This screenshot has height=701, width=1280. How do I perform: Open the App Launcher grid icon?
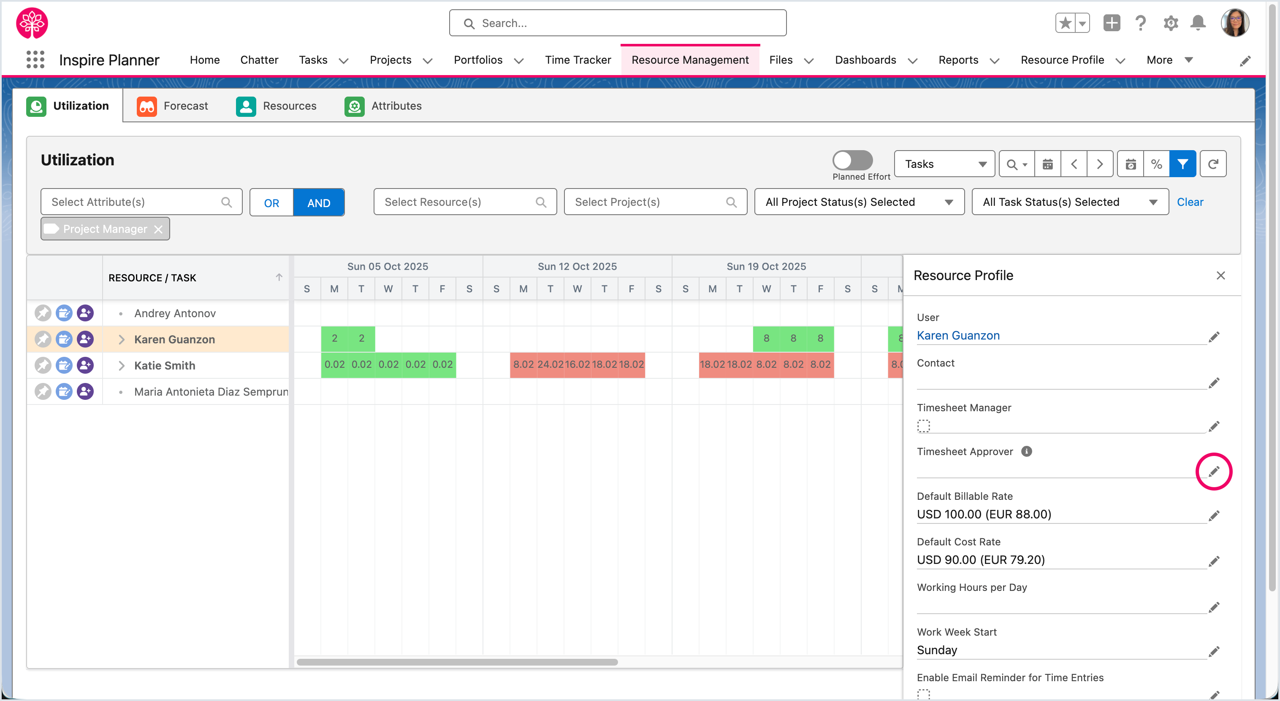click(x=35, y=59)
